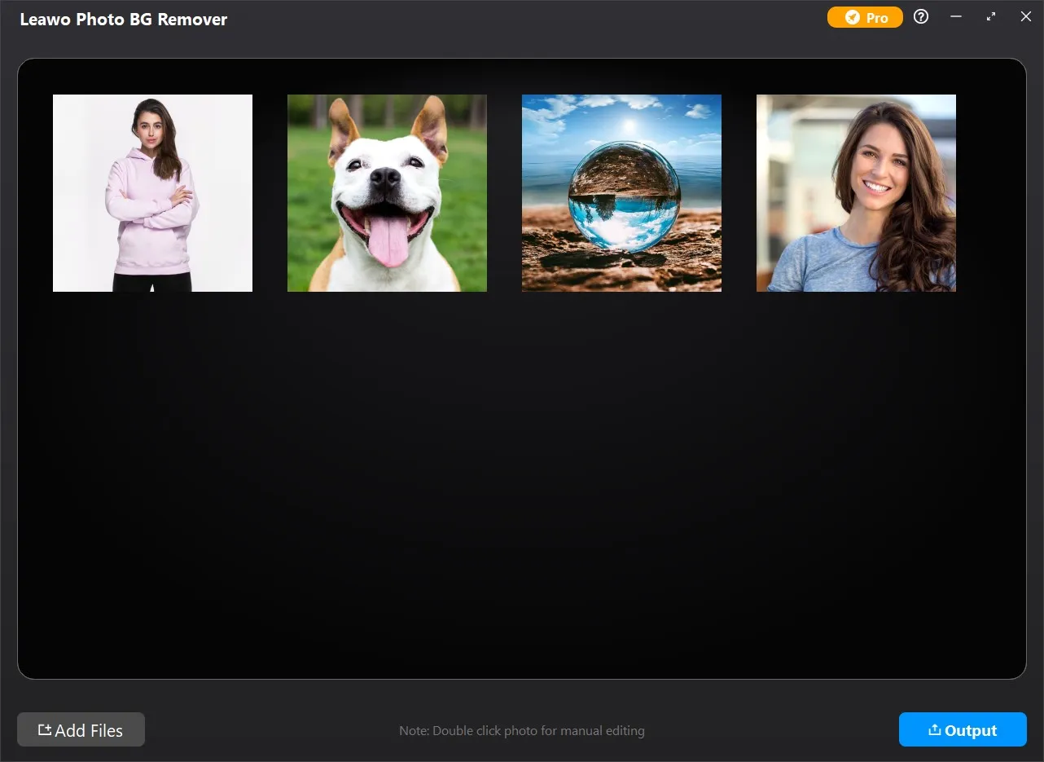Click the rocket icon in Pro badge
The height and width of the screenshot is (762, 1044).
pyautogui.click(x=852, y=18)
